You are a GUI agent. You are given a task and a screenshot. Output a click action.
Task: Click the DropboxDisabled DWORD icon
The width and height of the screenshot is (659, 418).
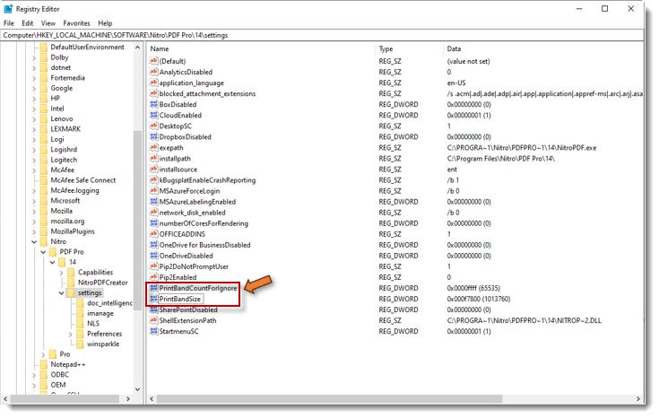coord(154,136)
